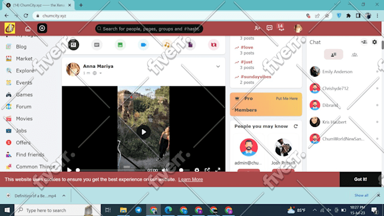Click the small play button in video controls

point(69,170)
